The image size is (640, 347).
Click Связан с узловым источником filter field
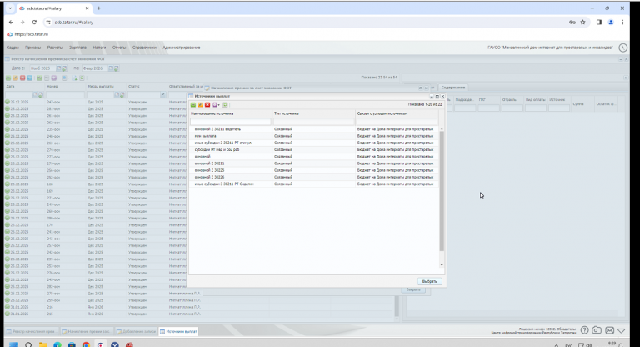(397, 122)
